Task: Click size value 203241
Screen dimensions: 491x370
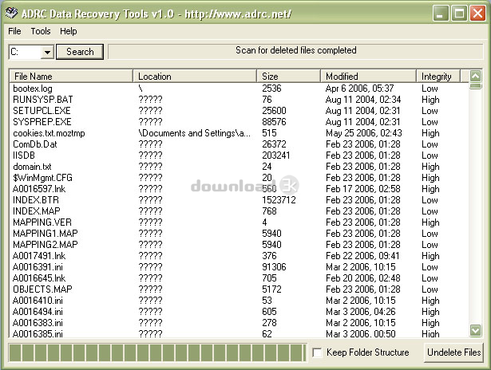Action: point(276,155)
